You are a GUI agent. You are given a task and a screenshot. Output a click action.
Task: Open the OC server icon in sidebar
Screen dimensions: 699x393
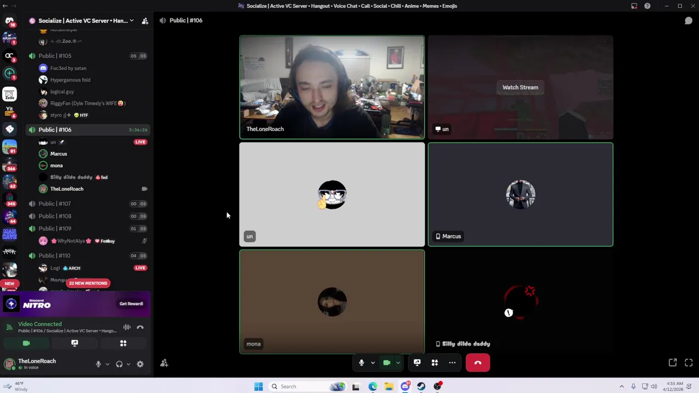click(x=9, y=56)
